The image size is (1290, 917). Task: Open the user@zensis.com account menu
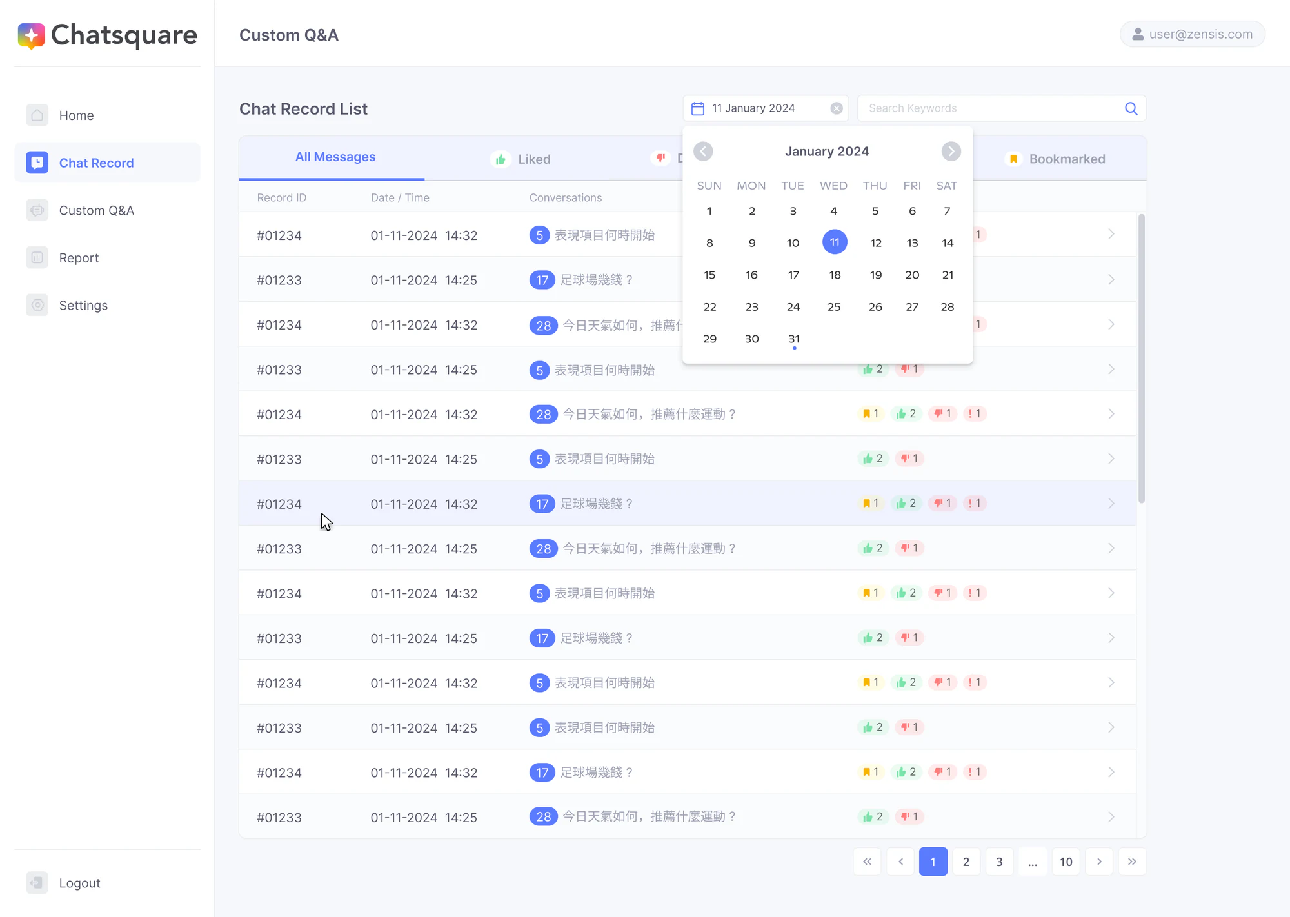(x=1193, y=34)
